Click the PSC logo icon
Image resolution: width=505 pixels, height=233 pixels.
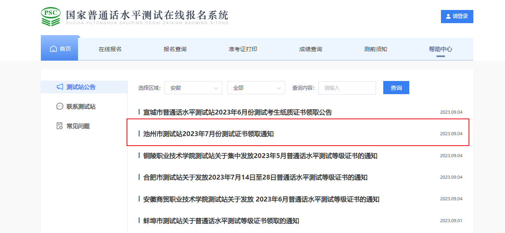pos(51,17)
